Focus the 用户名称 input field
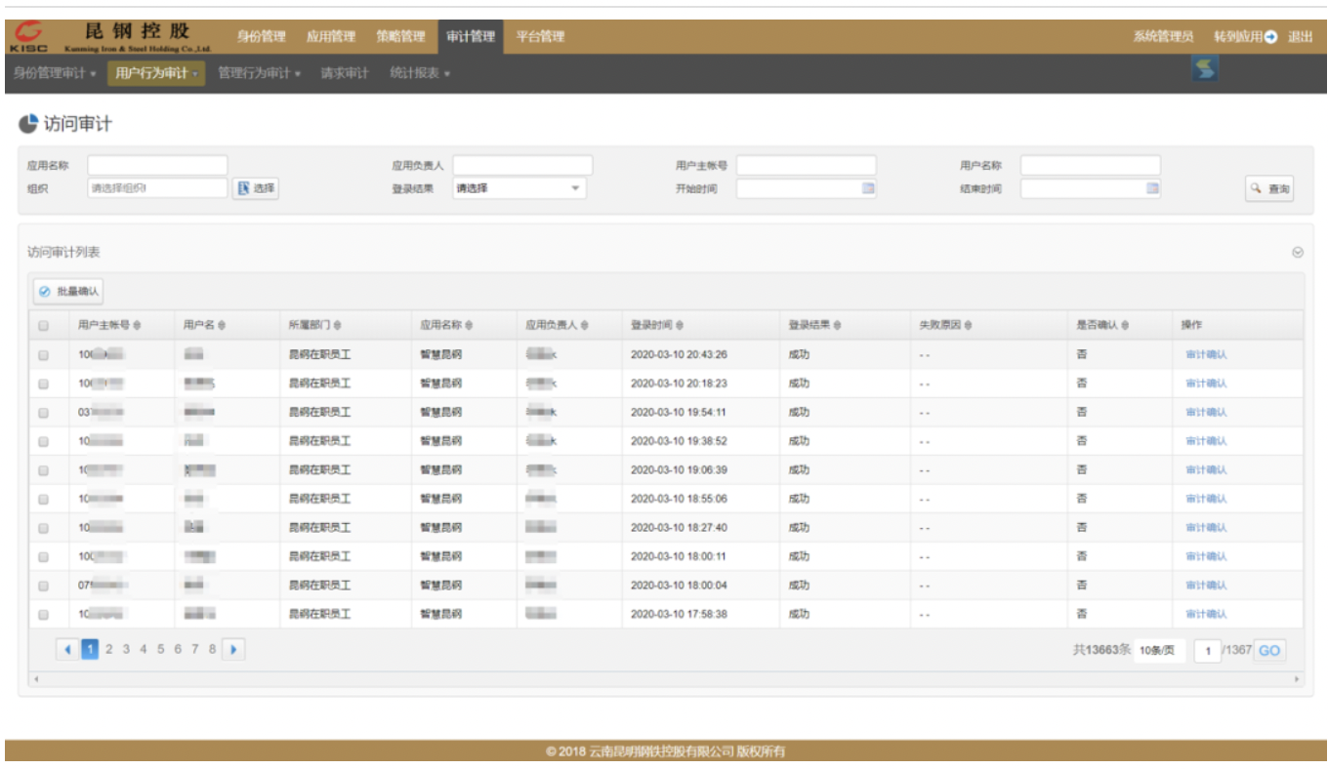Viewport: 1328px width, 769px height. click(x=1091, y=165)
